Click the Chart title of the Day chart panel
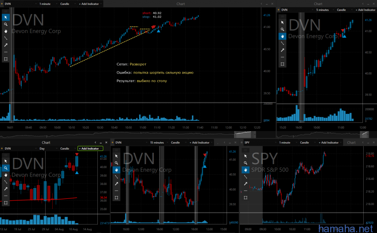 click(x=46, y=142)
